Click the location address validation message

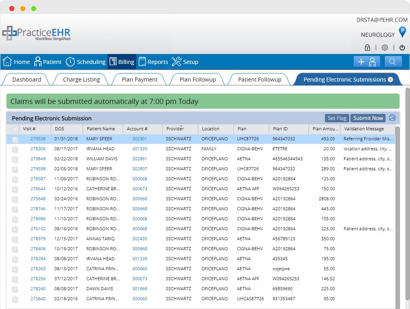point(368,149)
